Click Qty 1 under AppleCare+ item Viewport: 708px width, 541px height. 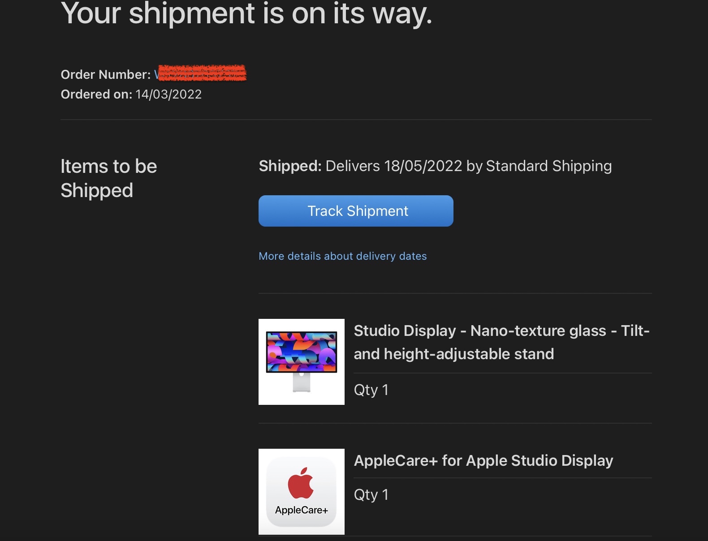coord(371,495)
